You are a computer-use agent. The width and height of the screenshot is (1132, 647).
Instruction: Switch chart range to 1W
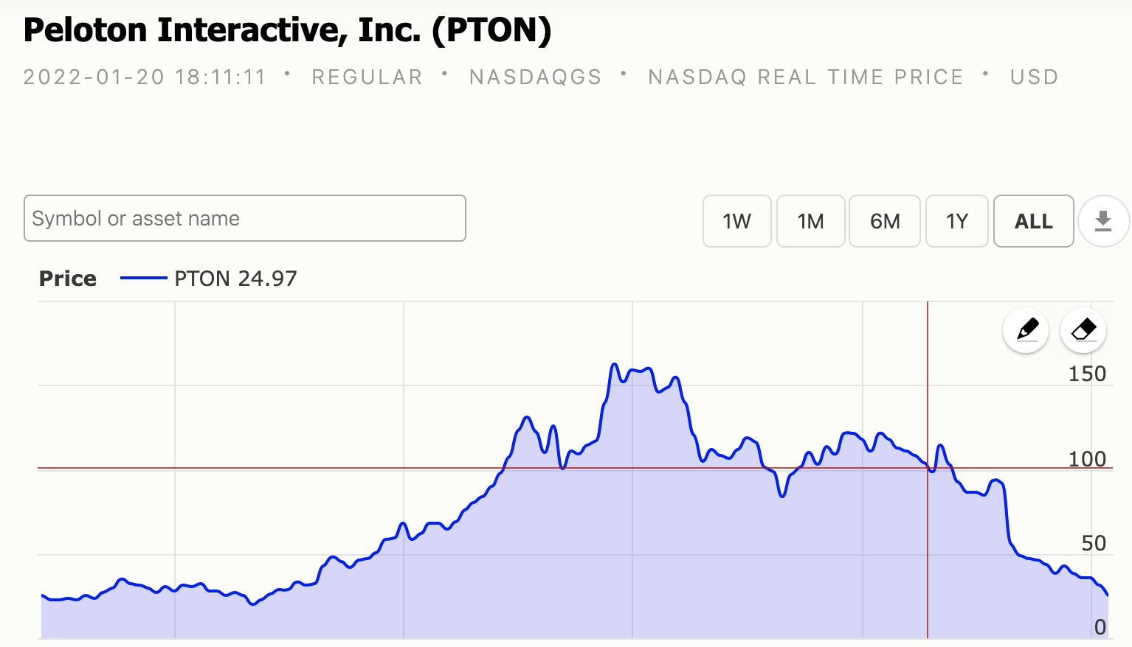pyautogui.click(x=736, y=221)
